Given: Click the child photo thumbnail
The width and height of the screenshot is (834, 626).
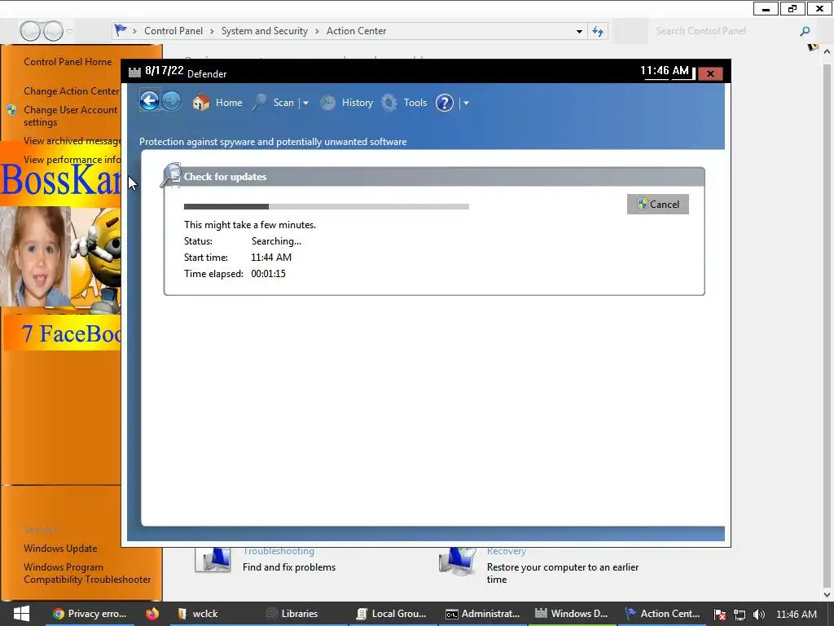Looking at the screenshot, I should (34, 257).
